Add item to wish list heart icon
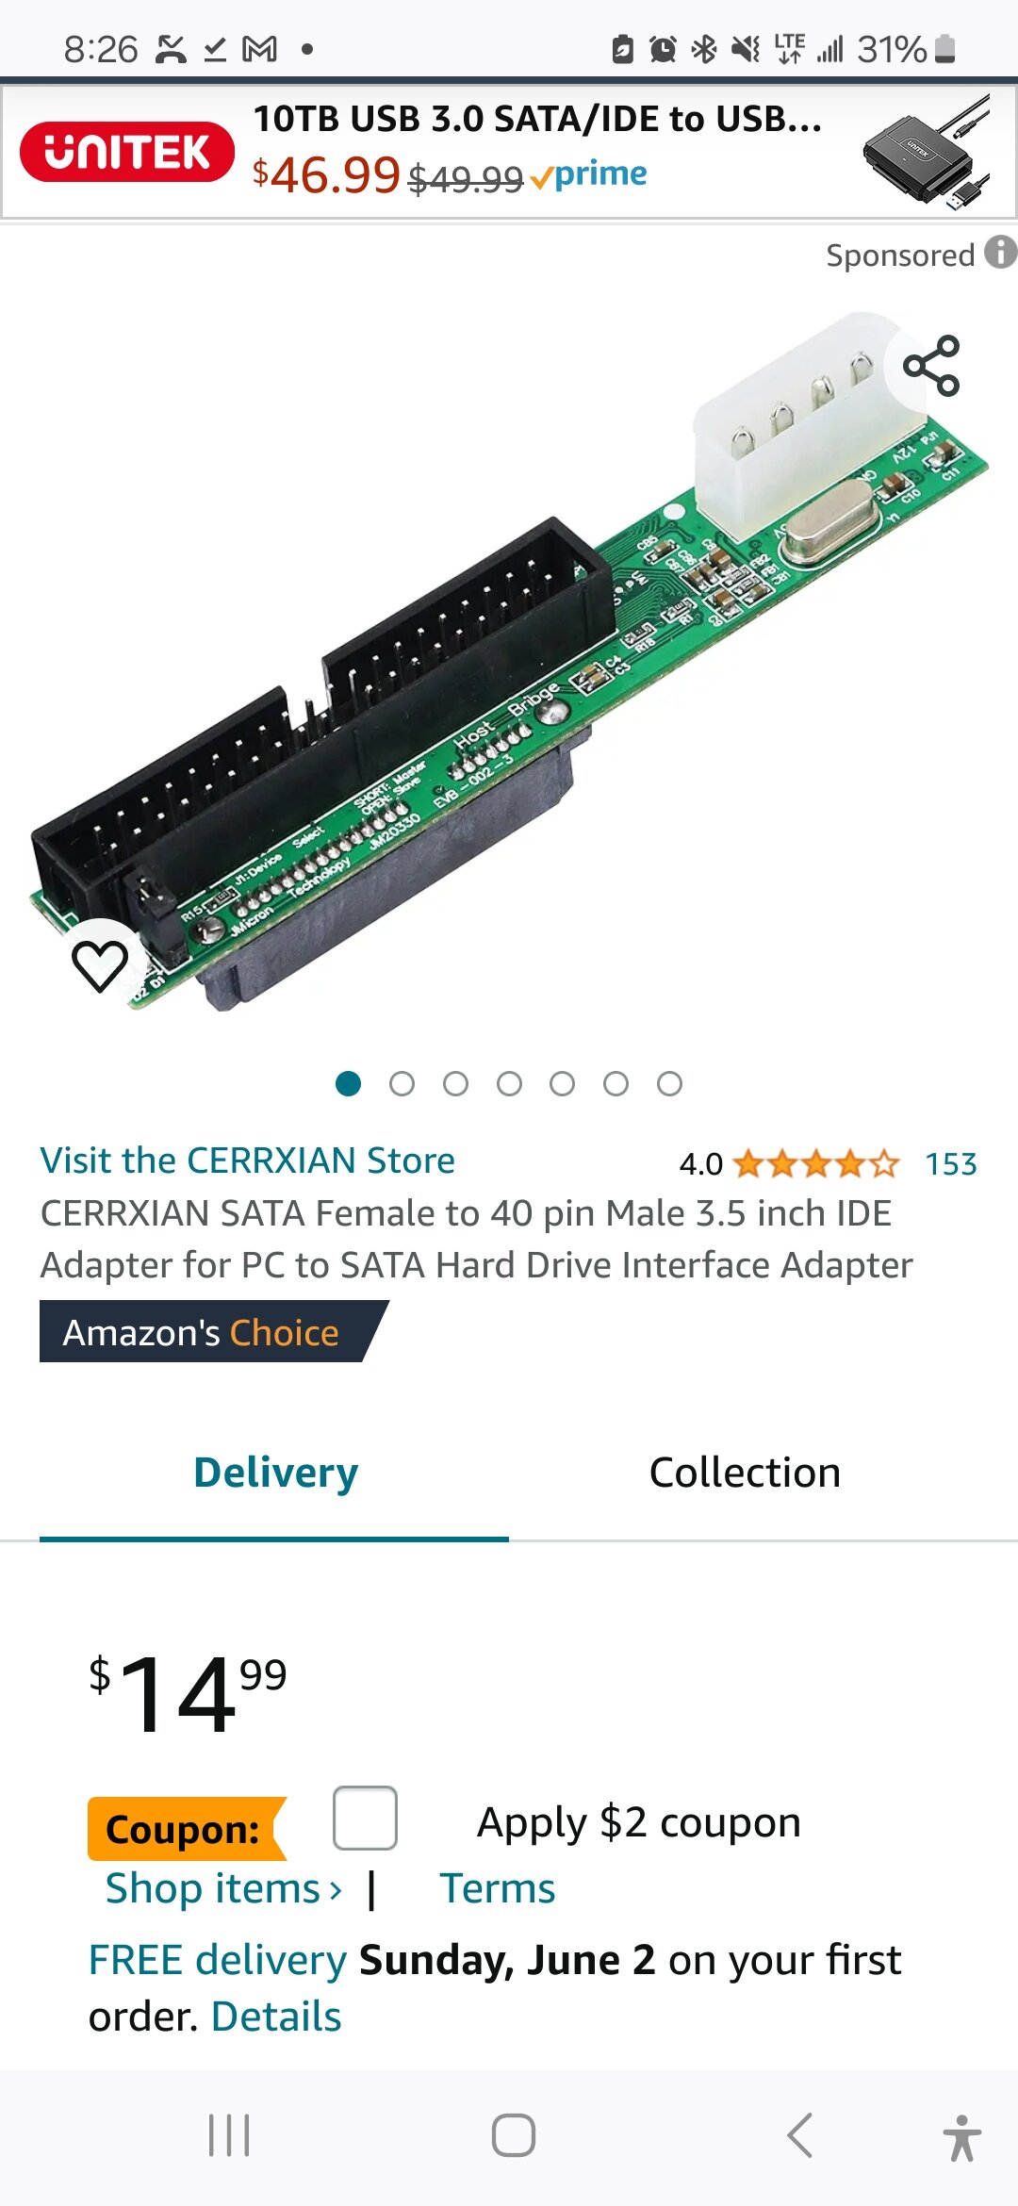This screenshot has width=1018, height=2206. pos(100,965)
